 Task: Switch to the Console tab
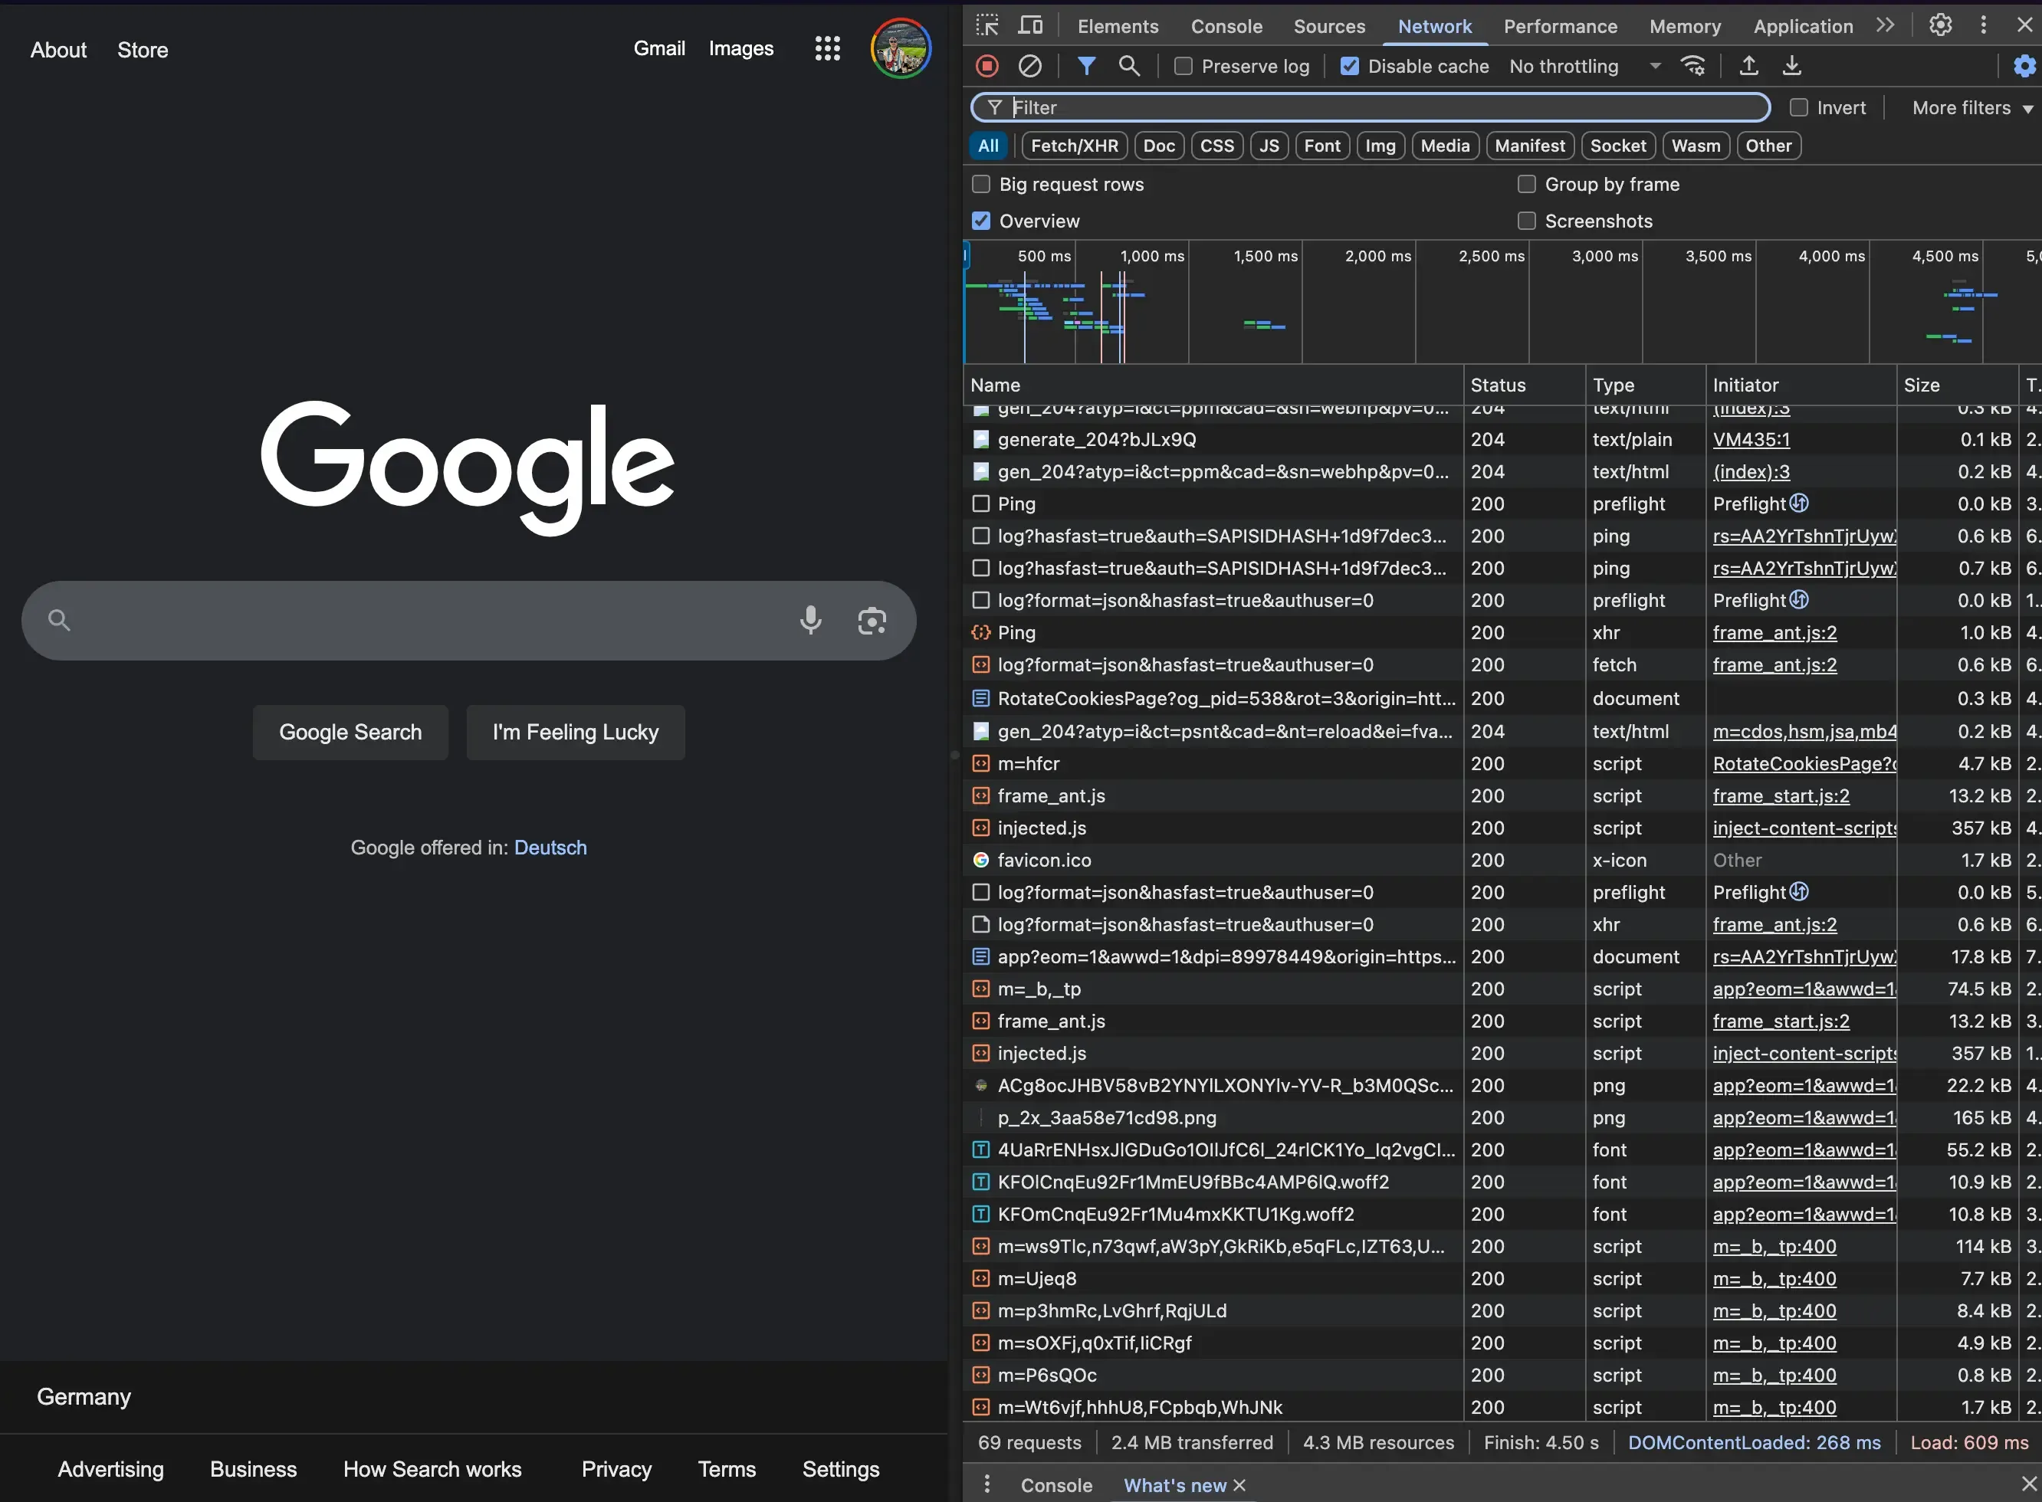tap(1226, 26)
